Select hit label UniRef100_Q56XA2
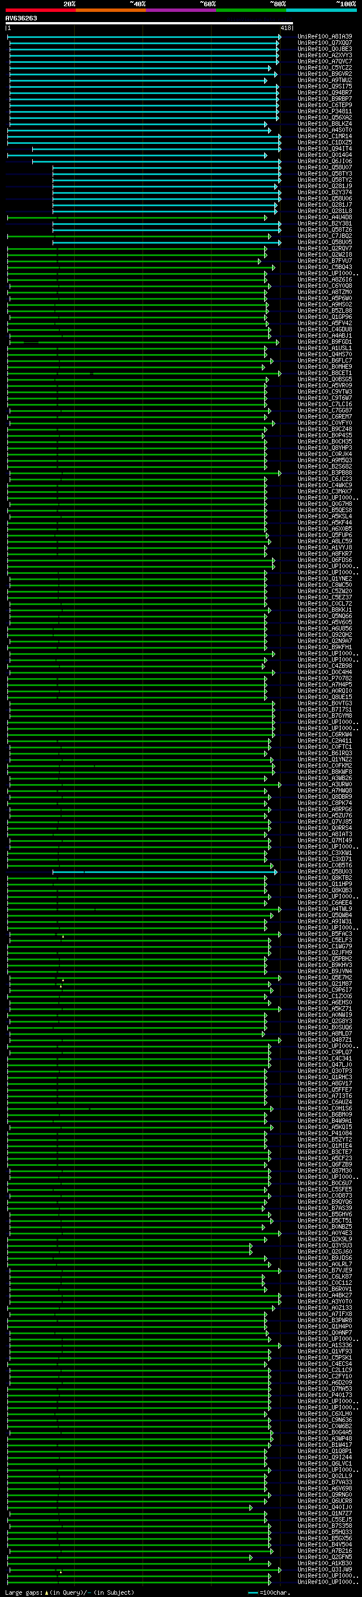362x1597 pixels. coord(325,118)
